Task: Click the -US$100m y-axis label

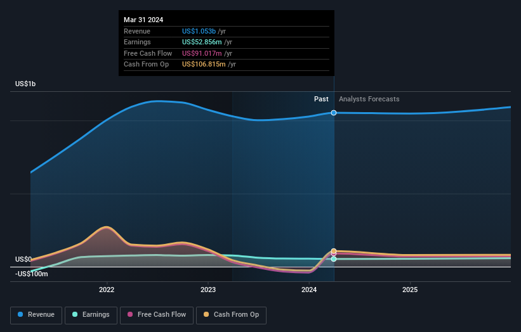Action: (x=32, y=274)
